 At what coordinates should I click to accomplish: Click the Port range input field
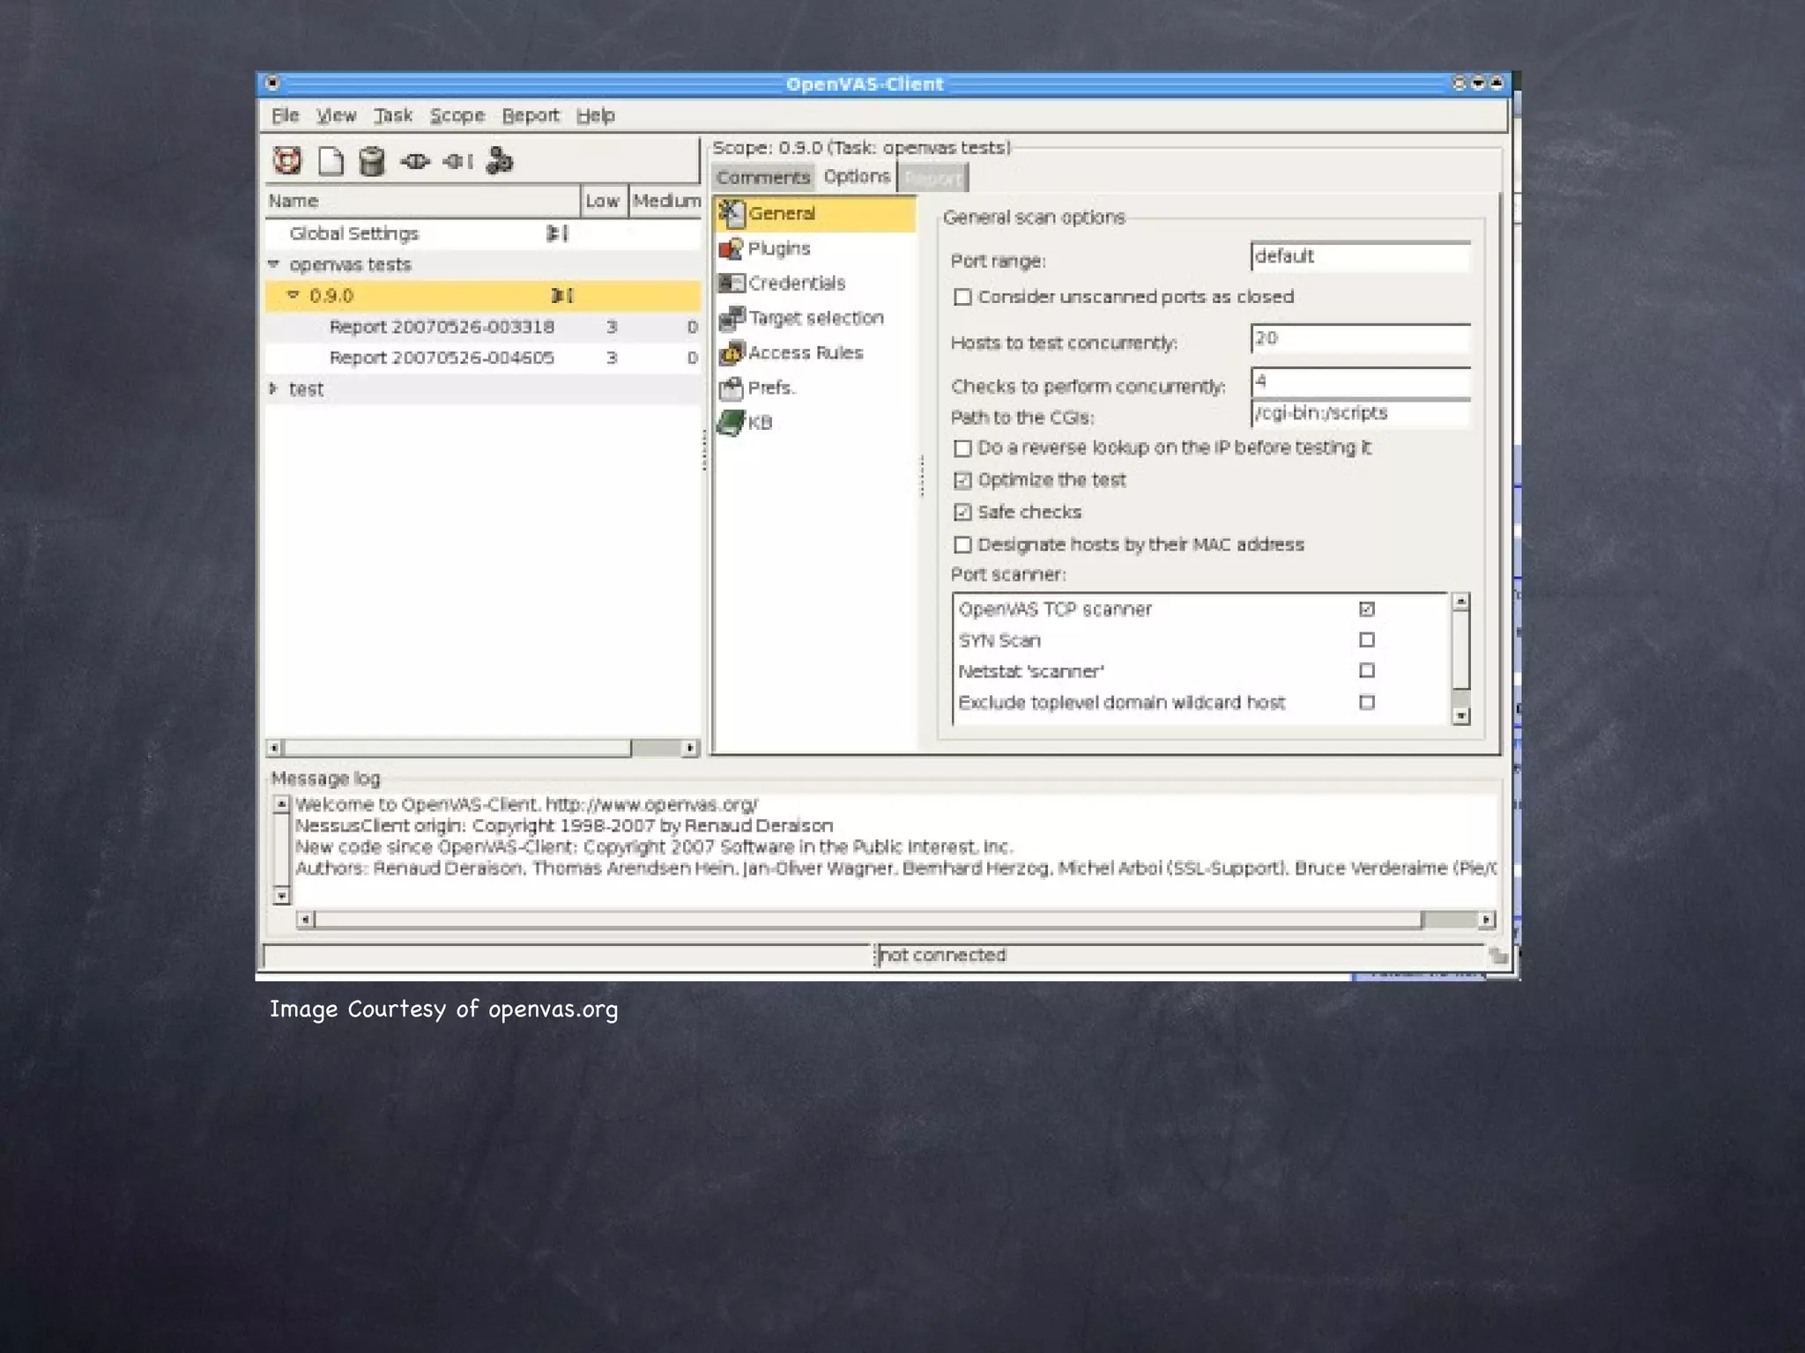click(x=1359, y=256)
